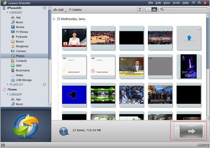210x148 pixels.
Task: Switch to list view mode
Action: pos(149,10)
